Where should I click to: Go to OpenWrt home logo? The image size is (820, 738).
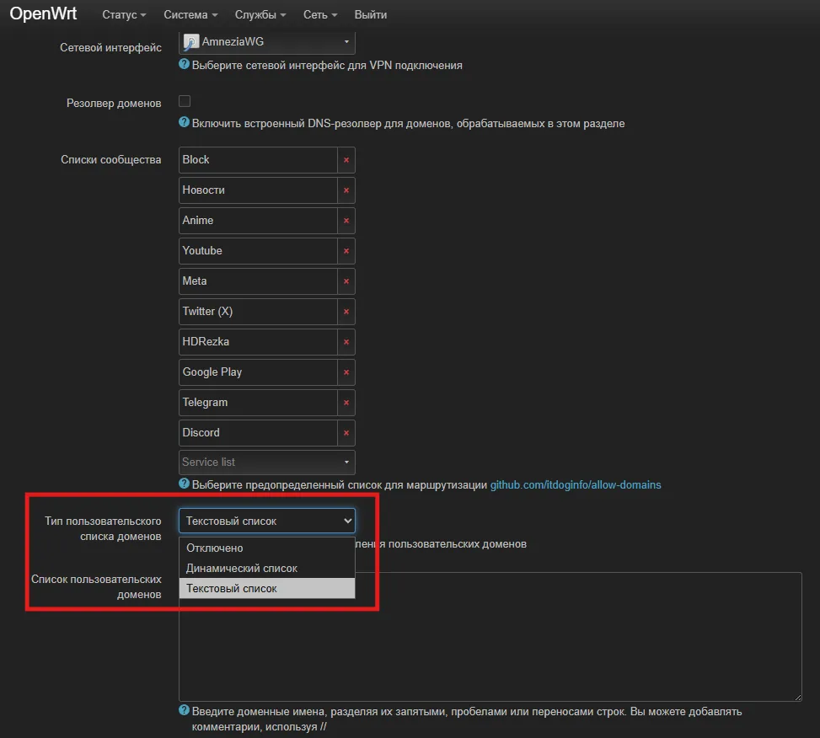(44, 13)
